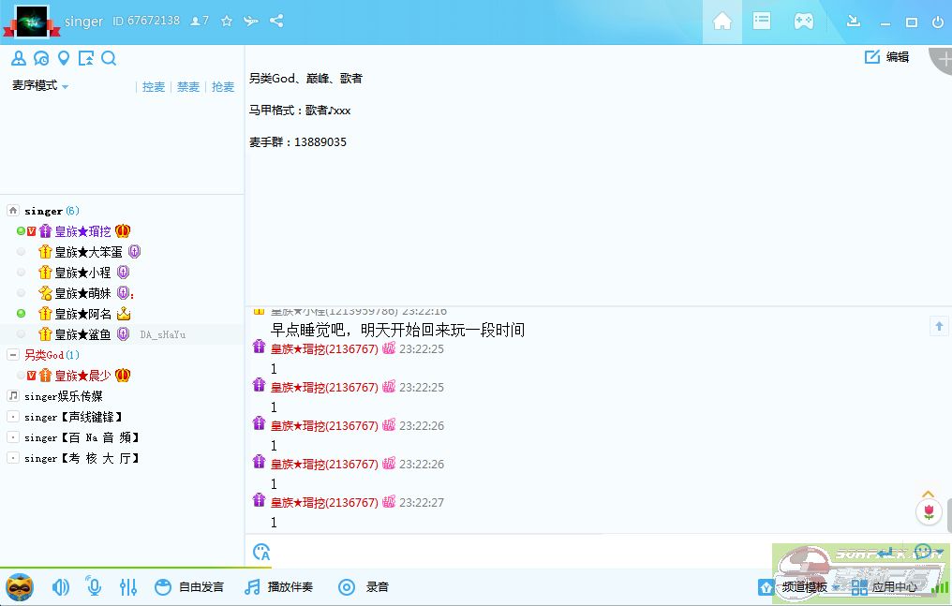
Task: Click the 编辑 button
Action: (x=887, y=57)
